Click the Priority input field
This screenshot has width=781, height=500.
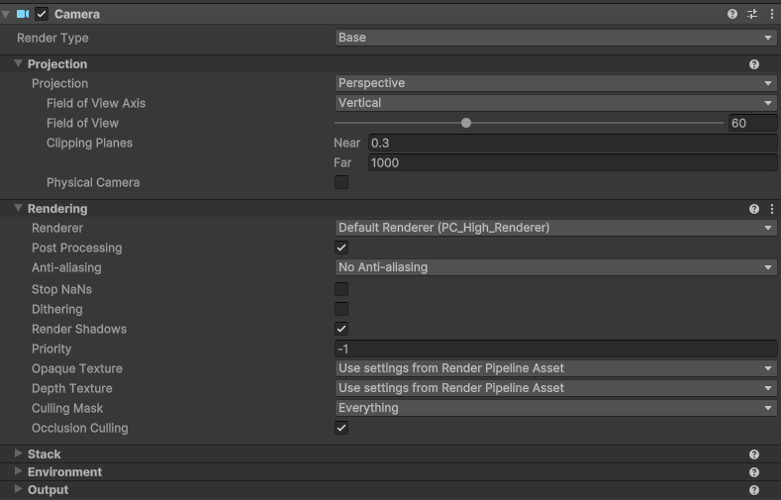[555, 349]
